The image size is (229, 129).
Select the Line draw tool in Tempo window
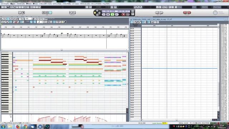tap(137, 22)
